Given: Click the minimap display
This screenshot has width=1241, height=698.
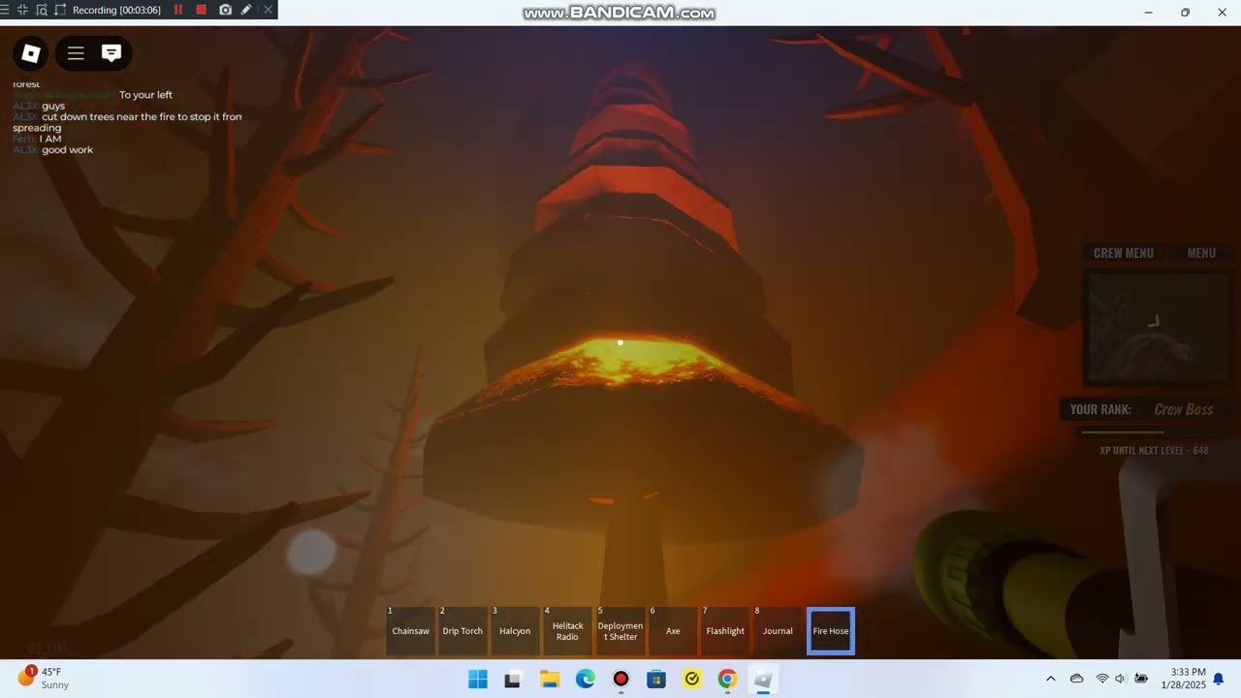Looking at the screenshot, I should [x=1156, y=328].
